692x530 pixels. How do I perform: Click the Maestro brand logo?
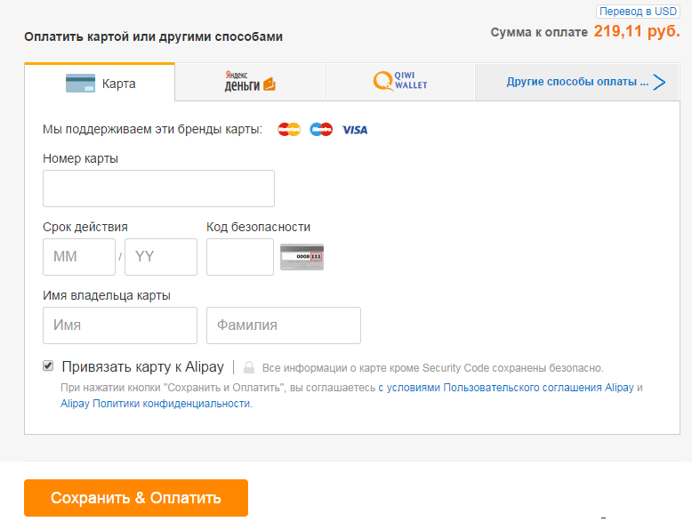[x=321, y=129]
